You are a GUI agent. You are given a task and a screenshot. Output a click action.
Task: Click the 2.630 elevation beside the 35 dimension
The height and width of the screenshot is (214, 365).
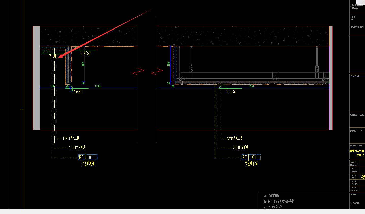pyautogui.click(x=78, y=92)
